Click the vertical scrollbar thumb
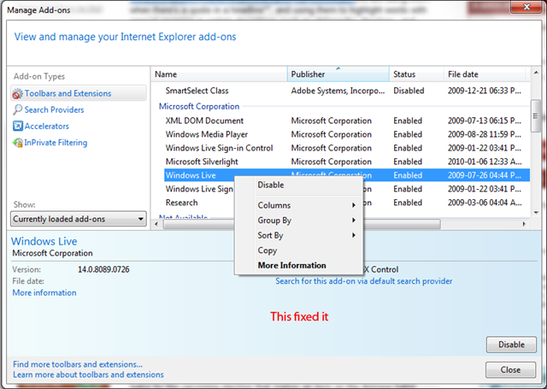 [536, 115]
